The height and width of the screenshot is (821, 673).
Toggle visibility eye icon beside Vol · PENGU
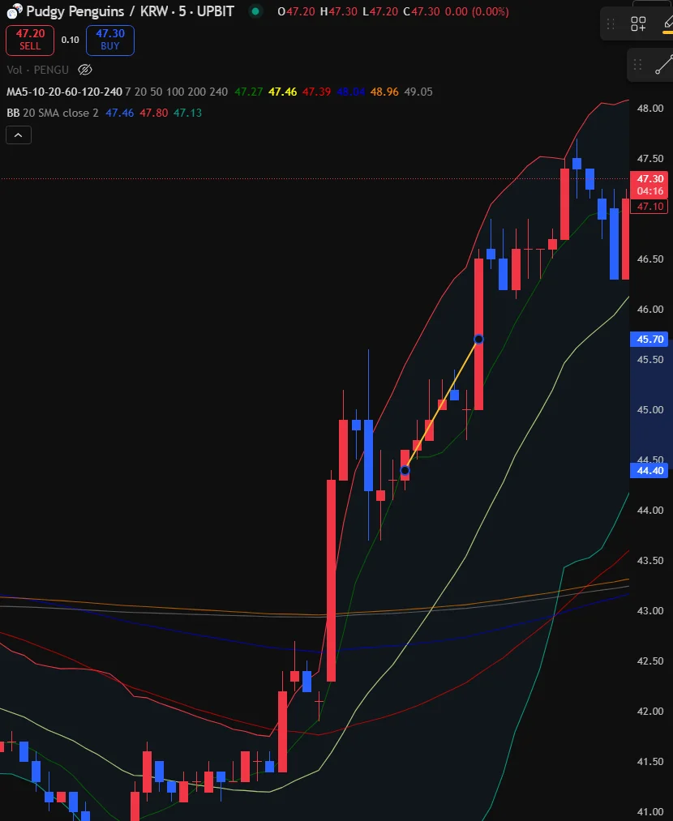pyautogui.click(x=85, y=70)
